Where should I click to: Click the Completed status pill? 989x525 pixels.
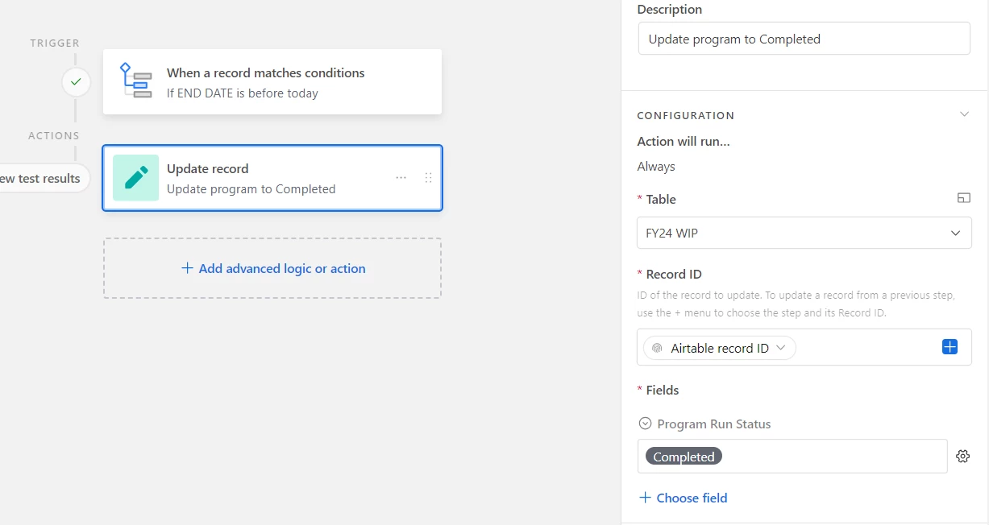point(684,457)
